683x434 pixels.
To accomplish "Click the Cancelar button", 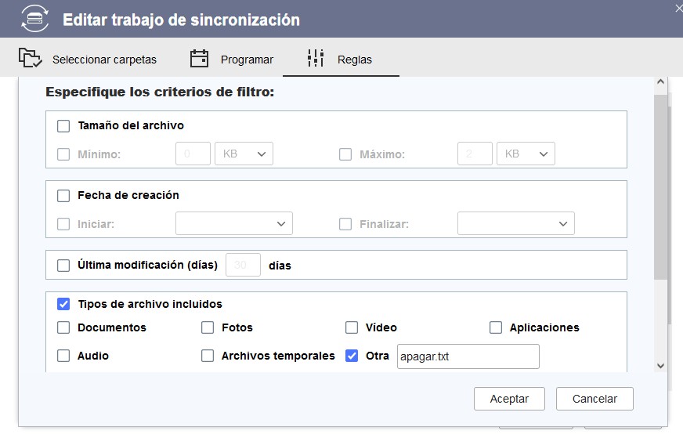I will pyautogui.click(x=594, y=399).
